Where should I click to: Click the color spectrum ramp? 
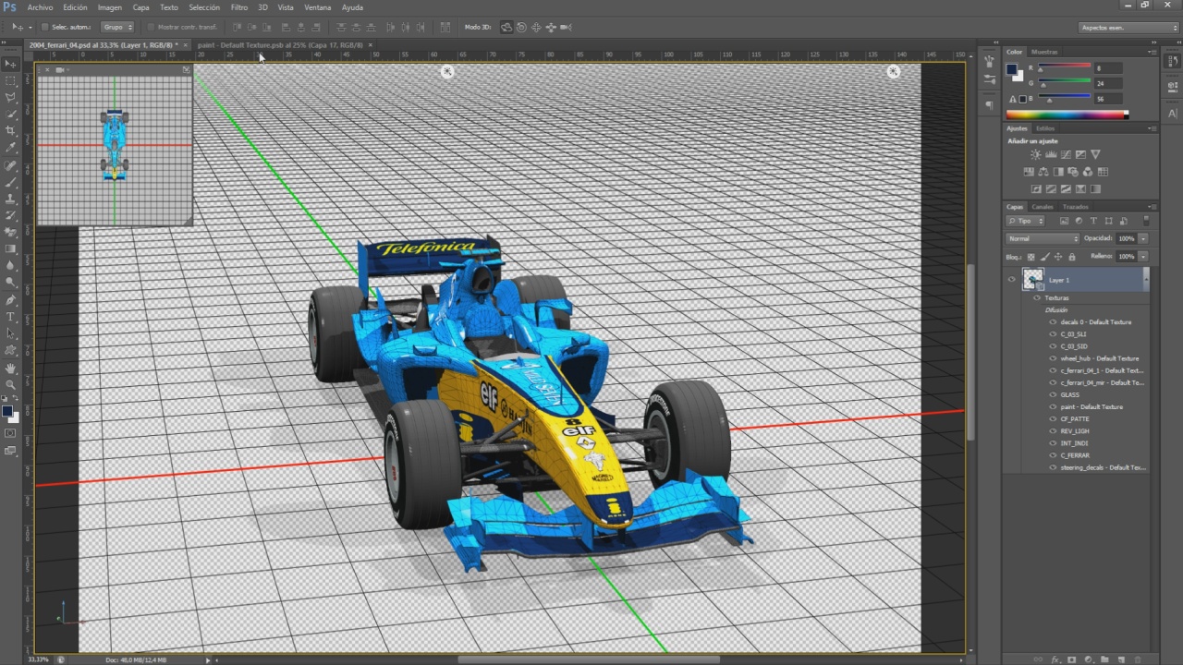click(x=1067, y=115)
